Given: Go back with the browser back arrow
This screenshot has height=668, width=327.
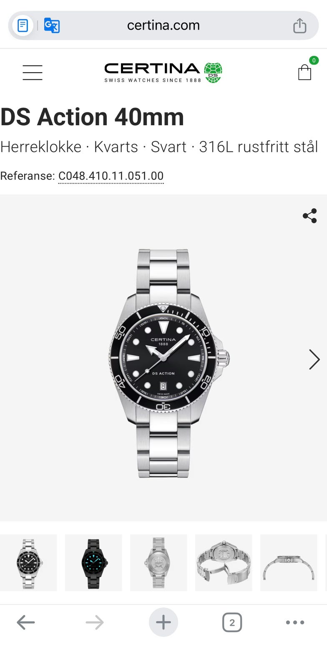Looking at the screenshot, I should [25, 622].
